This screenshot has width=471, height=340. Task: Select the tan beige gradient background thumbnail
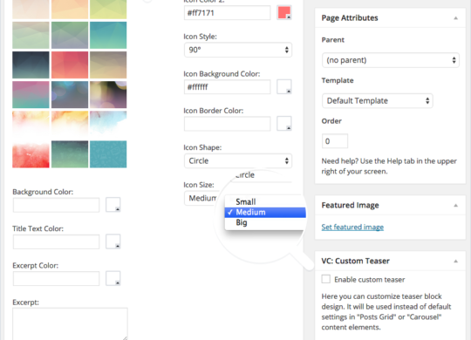tap(108, 65)
